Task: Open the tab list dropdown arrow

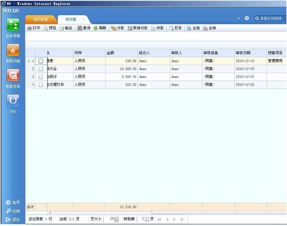Action: [x=239, y=19]
